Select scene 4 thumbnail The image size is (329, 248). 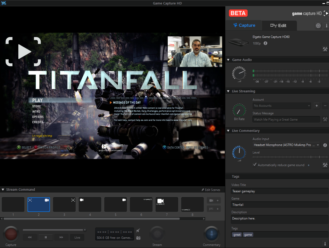coord(90,205)
